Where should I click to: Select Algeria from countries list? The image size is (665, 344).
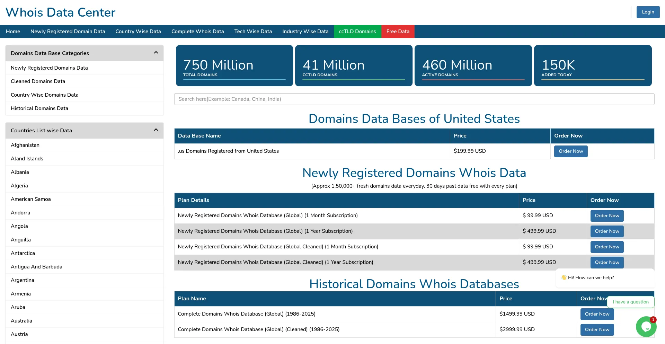(x=85, y=186)
